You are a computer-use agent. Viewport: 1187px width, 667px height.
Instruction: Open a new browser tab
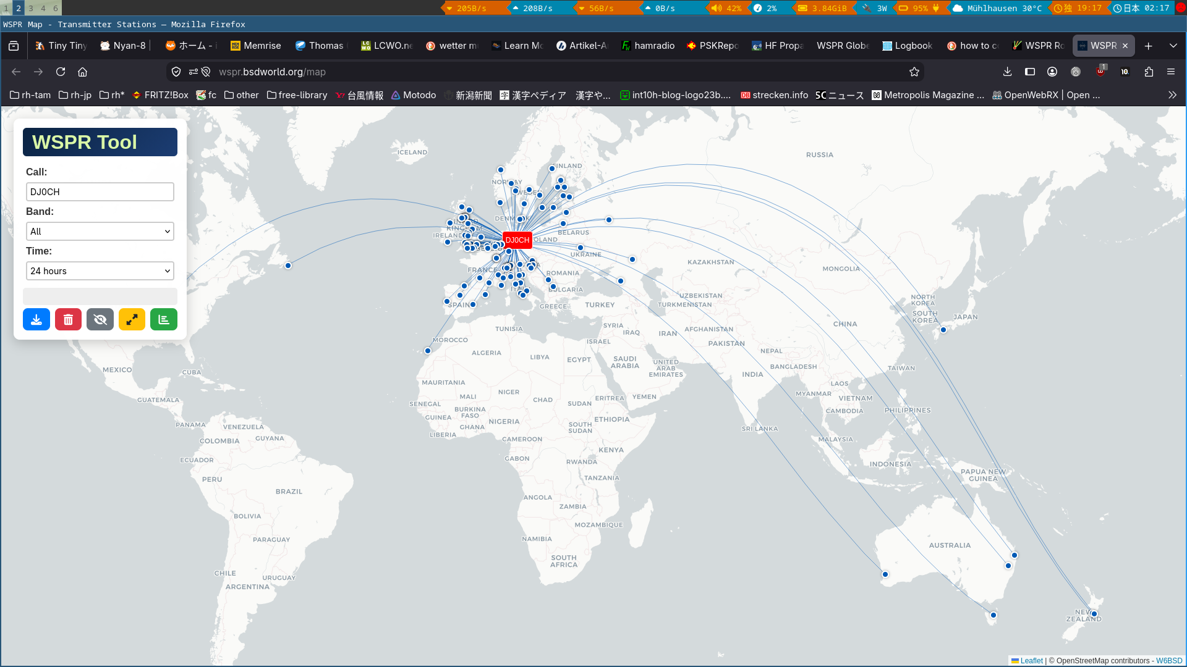point(1149,46)
